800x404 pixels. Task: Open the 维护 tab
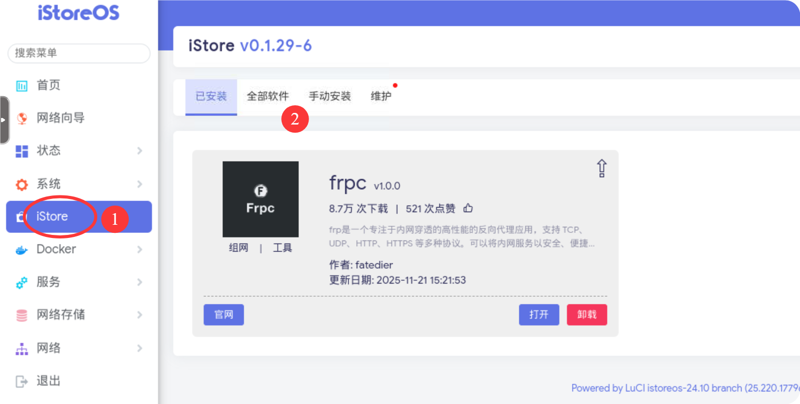(381, 96)
